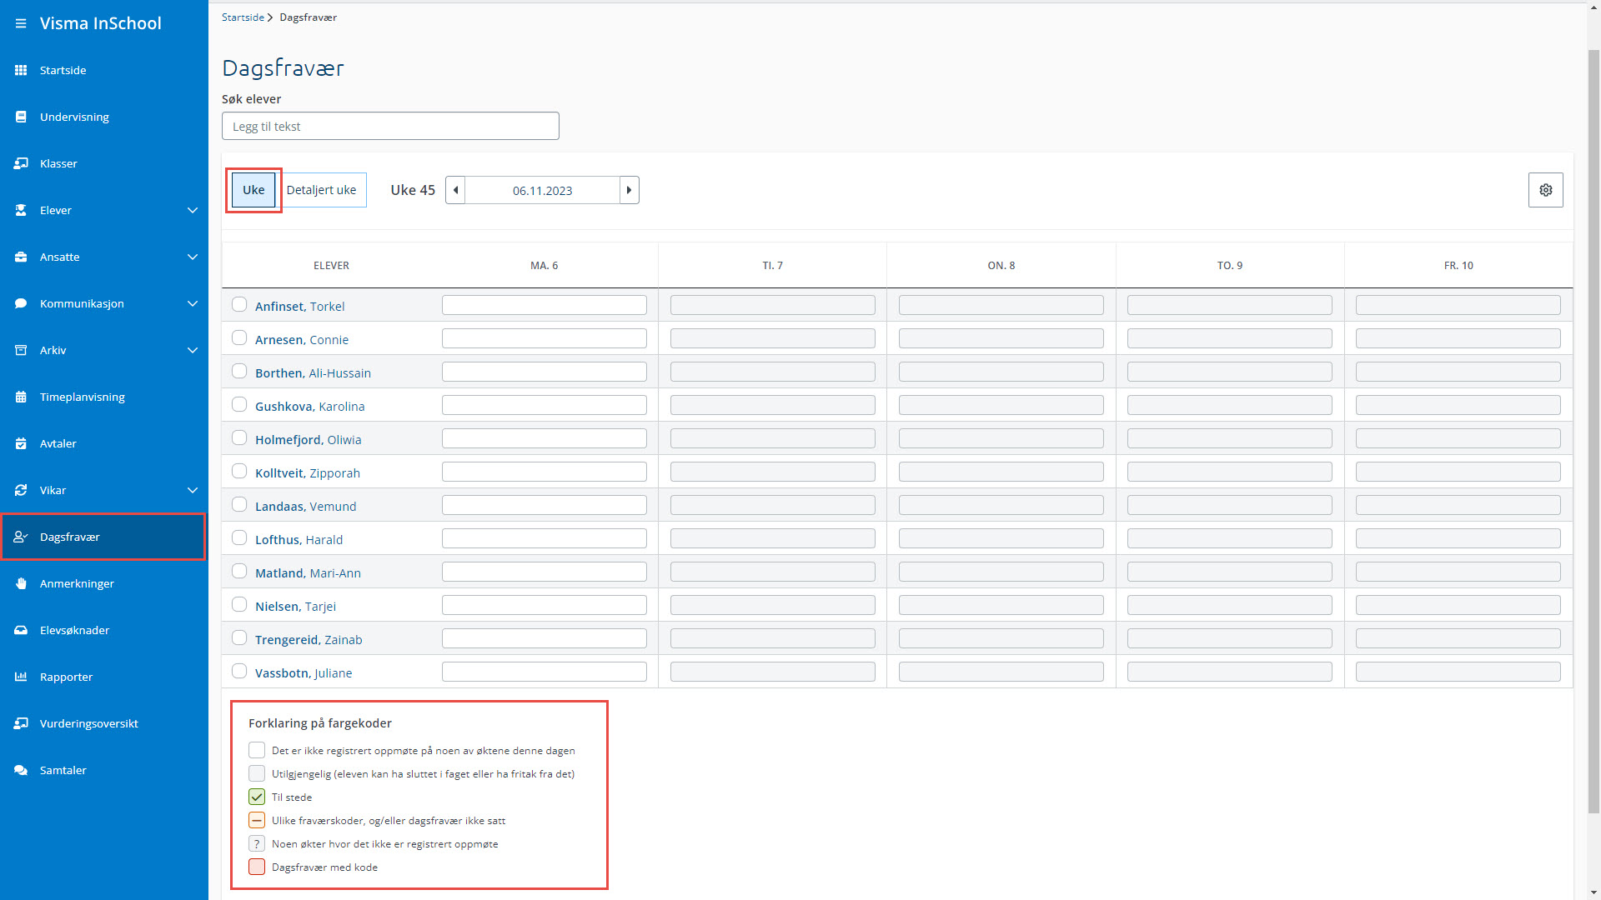Open the 06.11.2023 date picker
The height and width of the screenshot is (900, 1601).
pos(542,190)
